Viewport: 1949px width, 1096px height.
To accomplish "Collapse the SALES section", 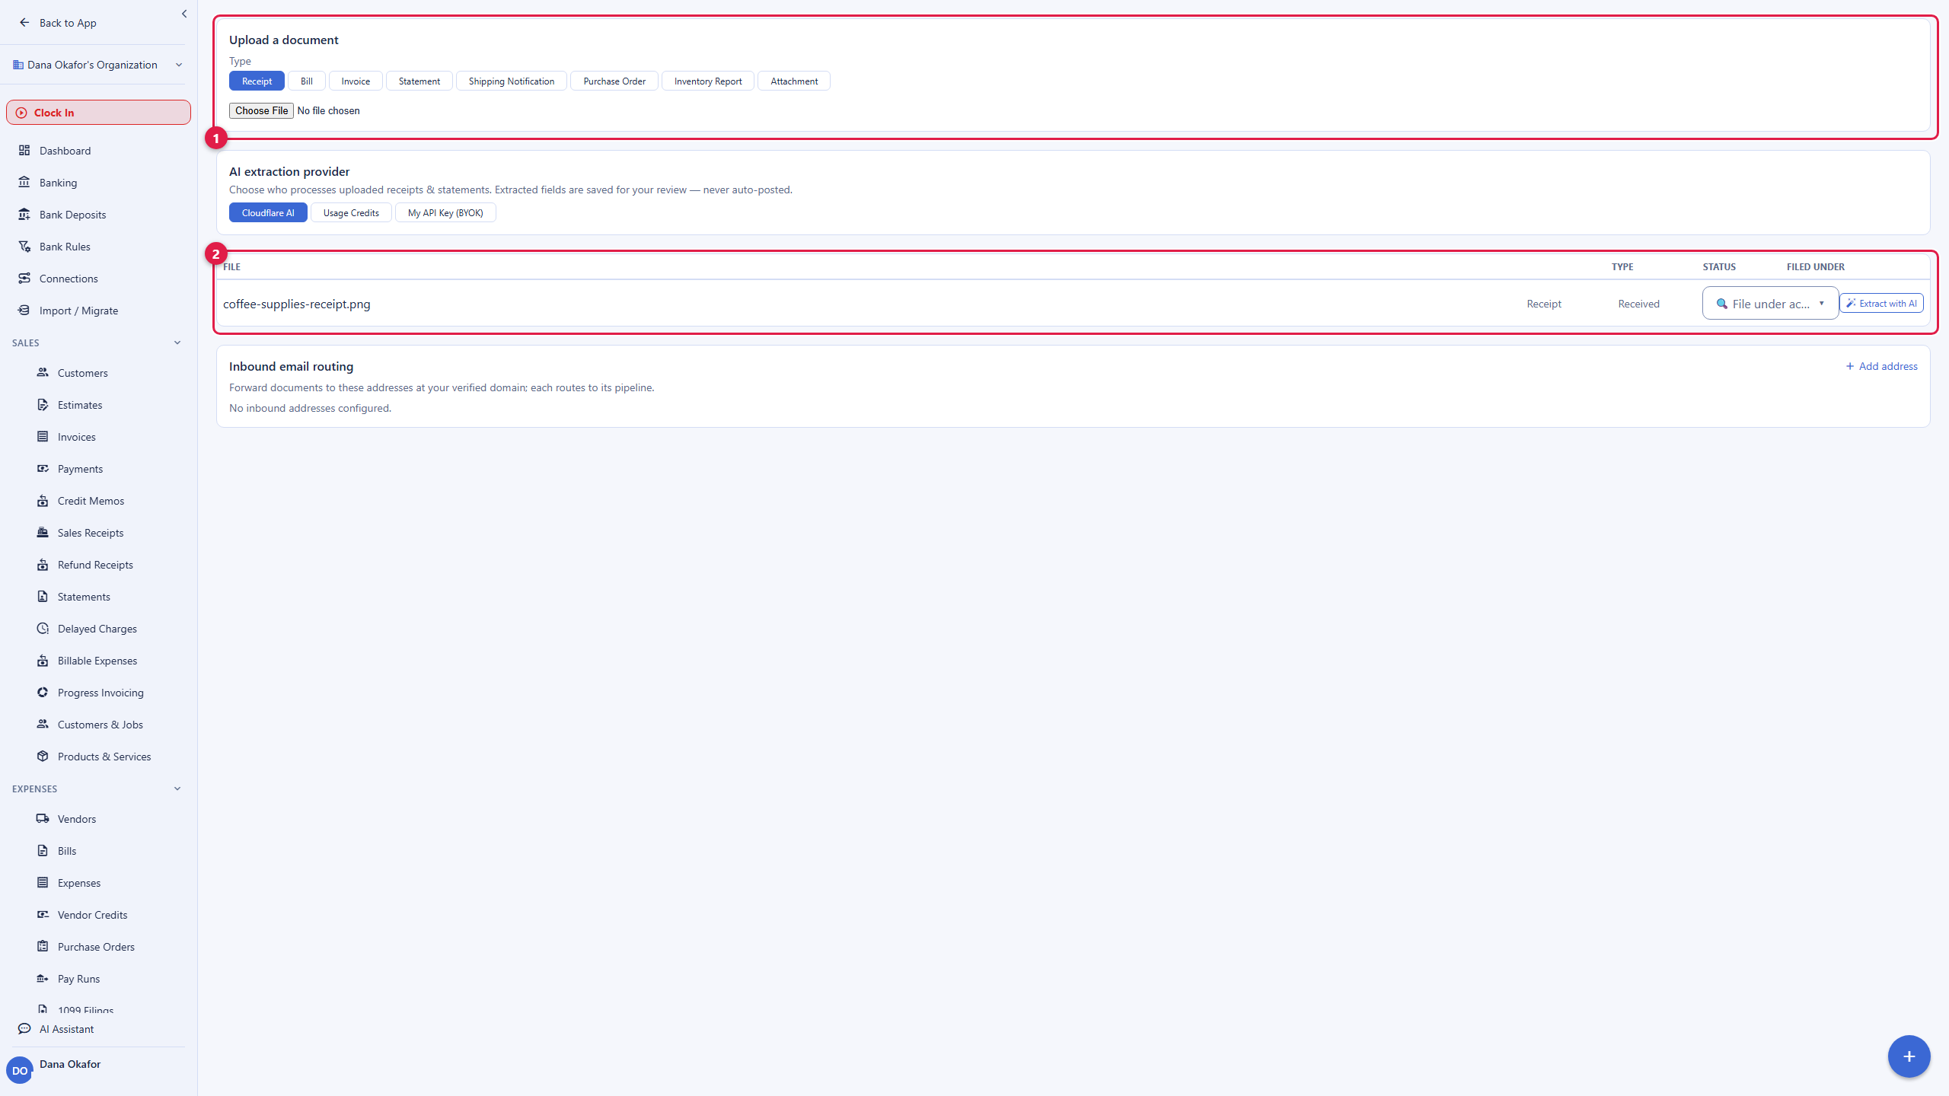I will click(177, 342).
